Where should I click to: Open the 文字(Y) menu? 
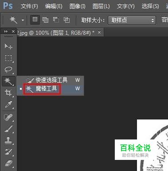click(x=125, y=6)
